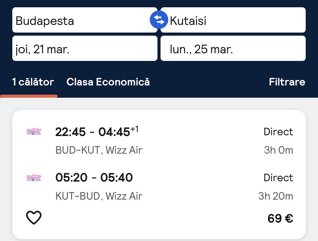Save flight with the heart icon
The image size is (318, 241).
click(34, 218)
